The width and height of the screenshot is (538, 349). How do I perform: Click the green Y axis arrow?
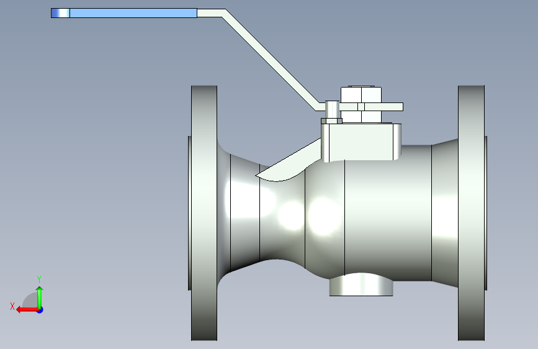(x=40, y=297)
